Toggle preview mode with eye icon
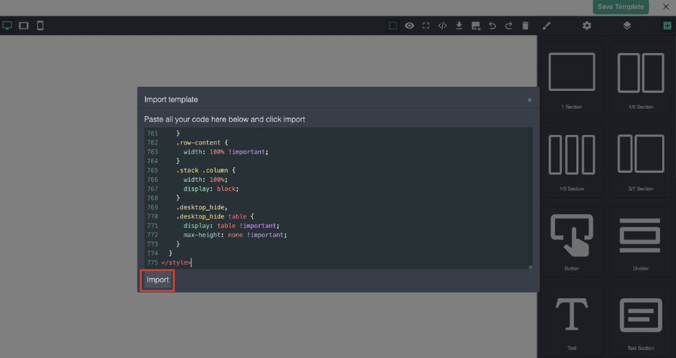This screenshot has height=358, width=676. [x=409, y=25]
